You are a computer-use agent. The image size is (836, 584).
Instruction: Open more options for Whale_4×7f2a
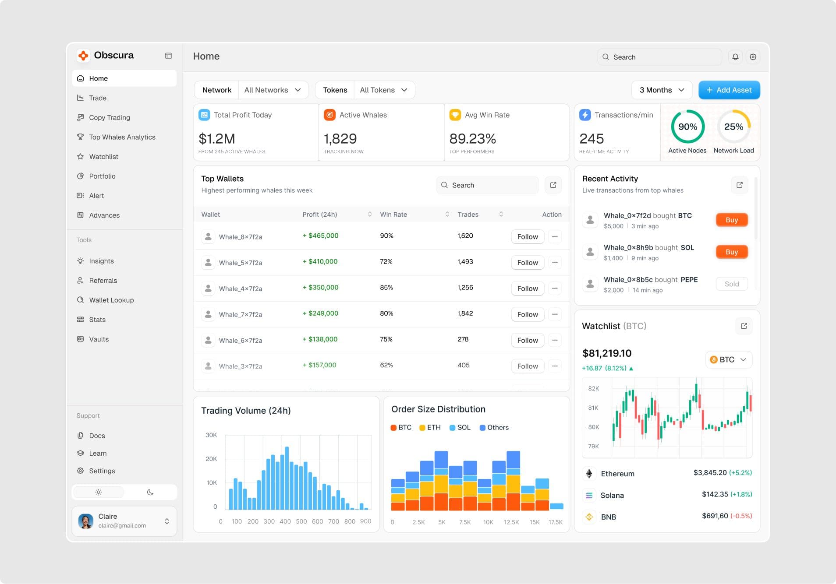555,288
